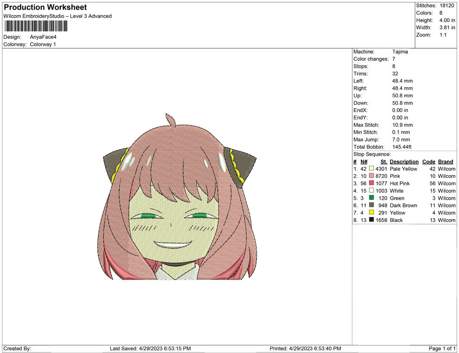
Task: Click the 'Code' column header
Action: coord(428,162)
